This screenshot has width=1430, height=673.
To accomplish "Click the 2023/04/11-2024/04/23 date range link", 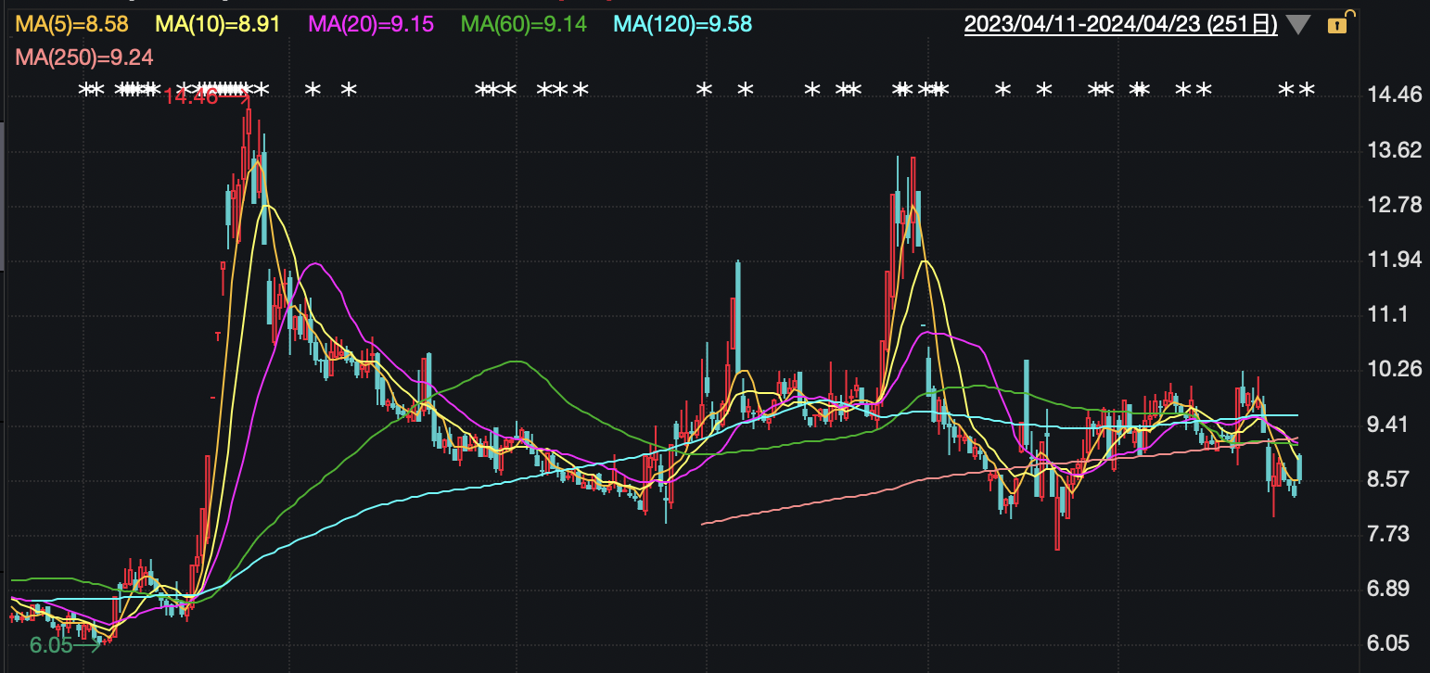I will 1120,25.
